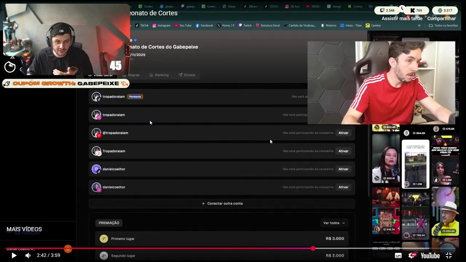Switch to the (5) Inst browser tab
The width and height of the screenshot is (466, 262).
292,6
